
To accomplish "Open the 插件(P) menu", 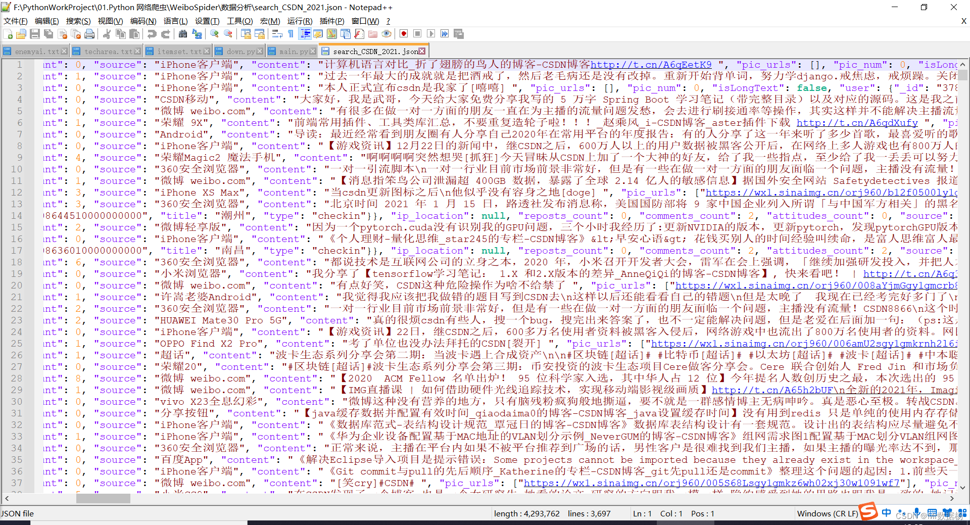I will click(x=332, y=21).
